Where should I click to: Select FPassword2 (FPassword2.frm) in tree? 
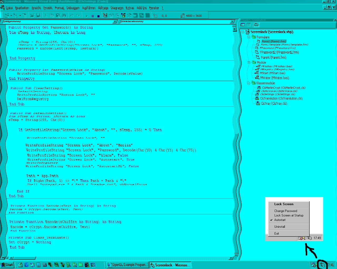pyautogui.click(x=279, y=52)
